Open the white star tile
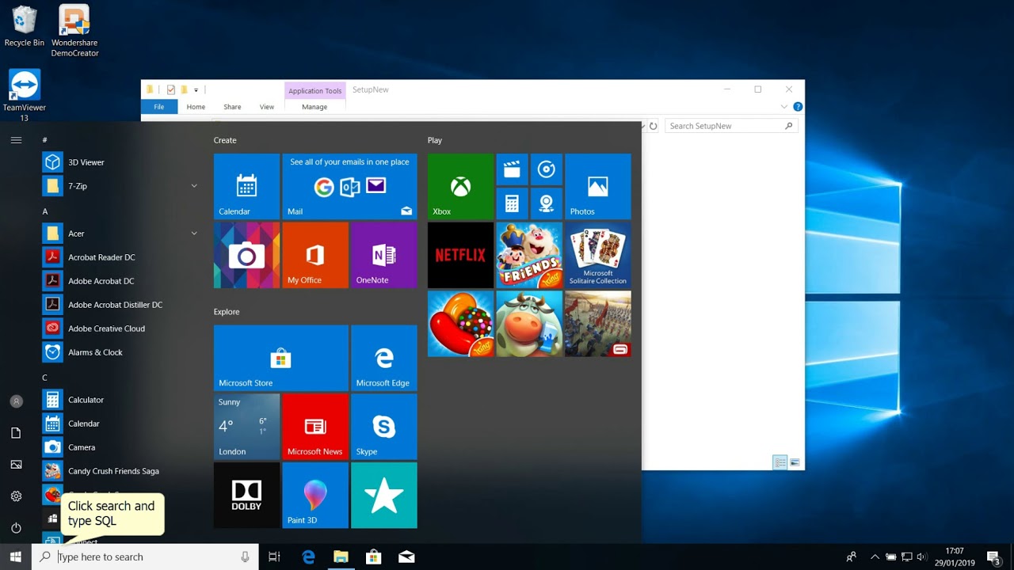1014x570 pixels. tap(384, 496)
